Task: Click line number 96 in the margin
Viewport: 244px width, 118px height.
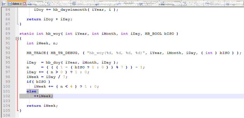Action: (8, 67)
